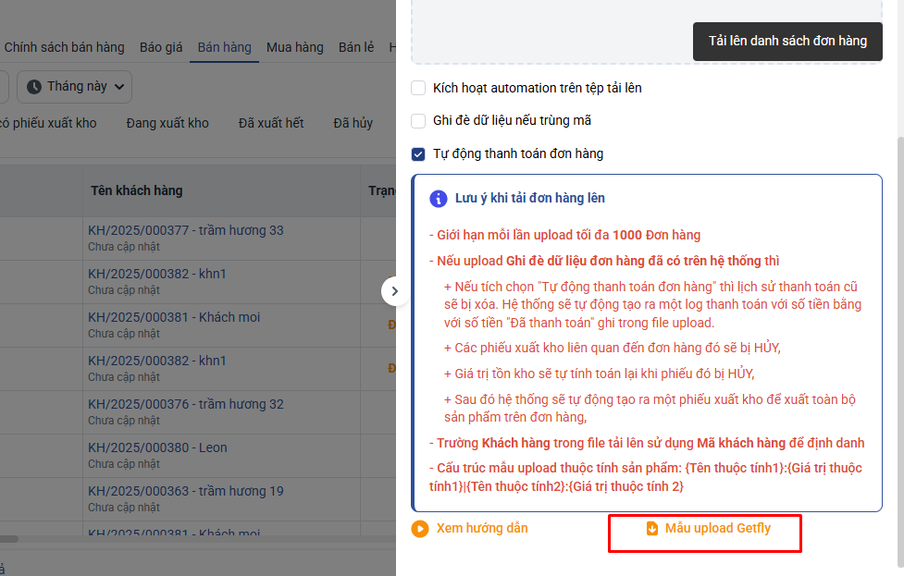Click the download icon for Mẫu upload Getfly
The image size is (904, 576).
[x=651, y=529]
